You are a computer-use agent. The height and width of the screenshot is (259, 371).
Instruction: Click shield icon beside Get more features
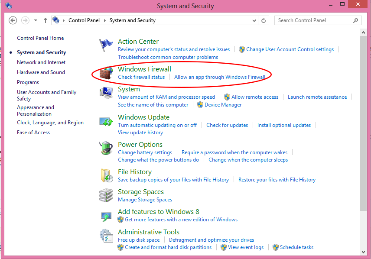(x=120, y=220)
